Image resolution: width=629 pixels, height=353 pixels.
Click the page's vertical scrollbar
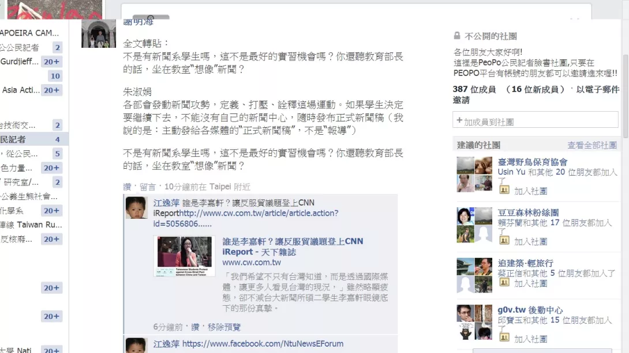pos(626,96)
